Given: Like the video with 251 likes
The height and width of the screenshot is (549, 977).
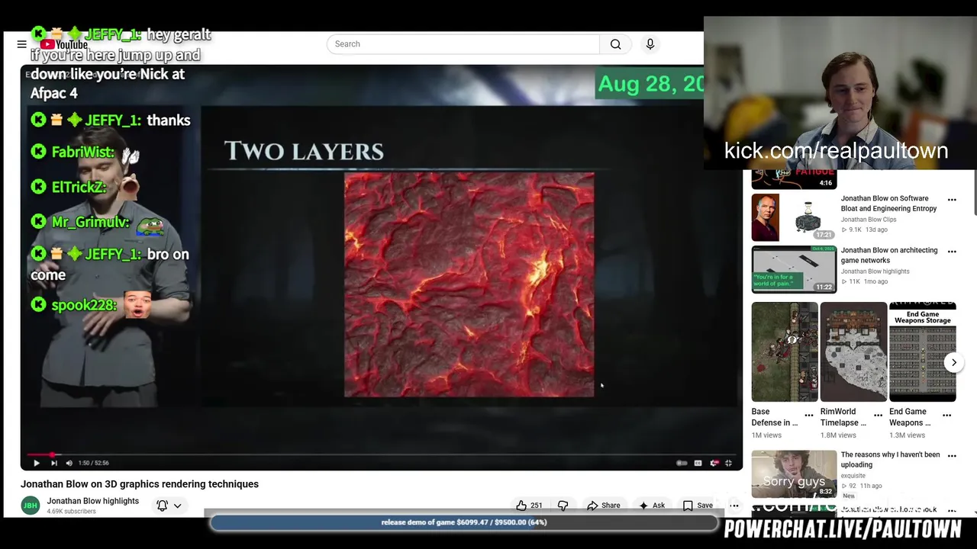Looking at the screenshot, I should point(529,506).
